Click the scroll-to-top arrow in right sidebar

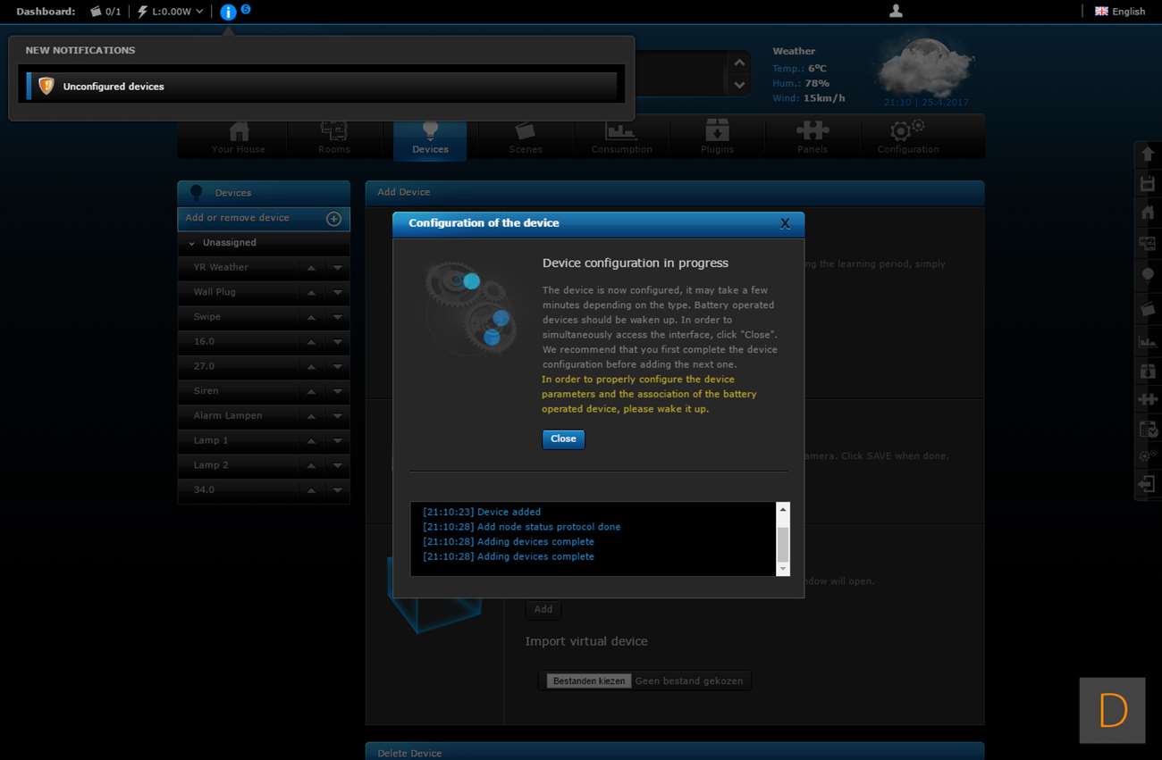[x=1148, y=155]
